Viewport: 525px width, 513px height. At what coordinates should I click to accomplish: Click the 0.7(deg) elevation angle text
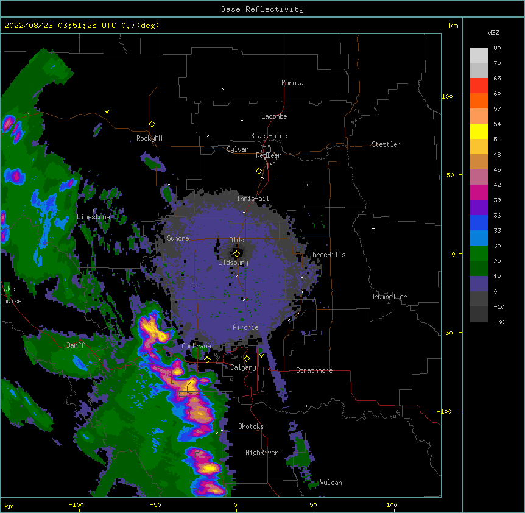[140, 26]
